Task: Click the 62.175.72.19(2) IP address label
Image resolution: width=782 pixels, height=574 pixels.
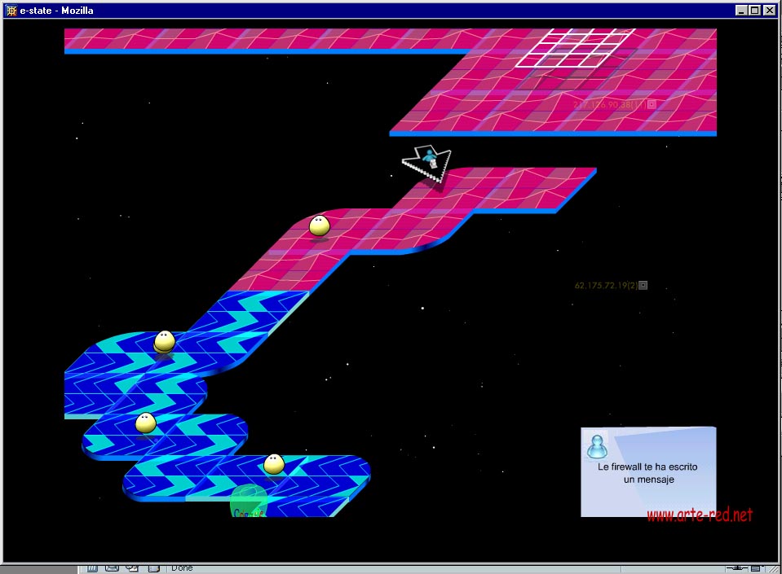Action: click(605, 286)
